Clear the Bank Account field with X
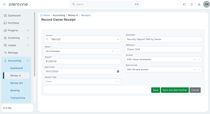This screenshot has height=114, width=210. pos(194,69)
